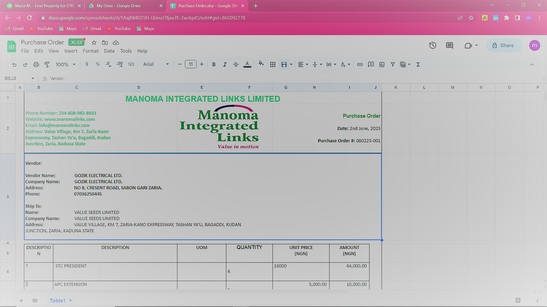Viewport: 547px width, 307px height.
Task: Toggle merge cells
Action: (x=284, y=64)
